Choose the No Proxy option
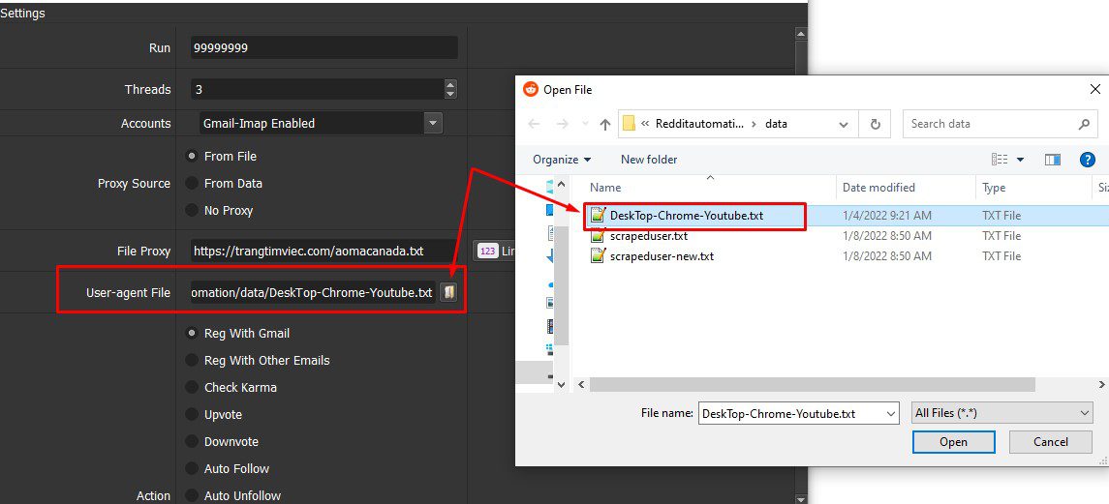This screenshot has width=1109, height=504. (x=191, y=210)
